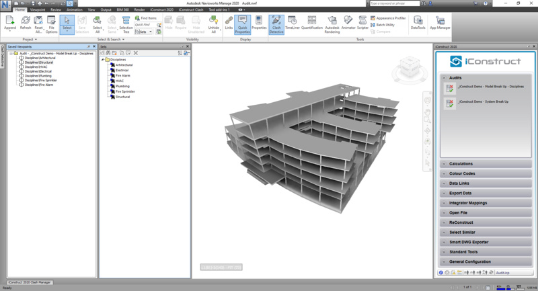The width and height of the screenshot is (538, 291).
Task: Collapse the Disciplines folder in Sets
Action: click(102, 60)
